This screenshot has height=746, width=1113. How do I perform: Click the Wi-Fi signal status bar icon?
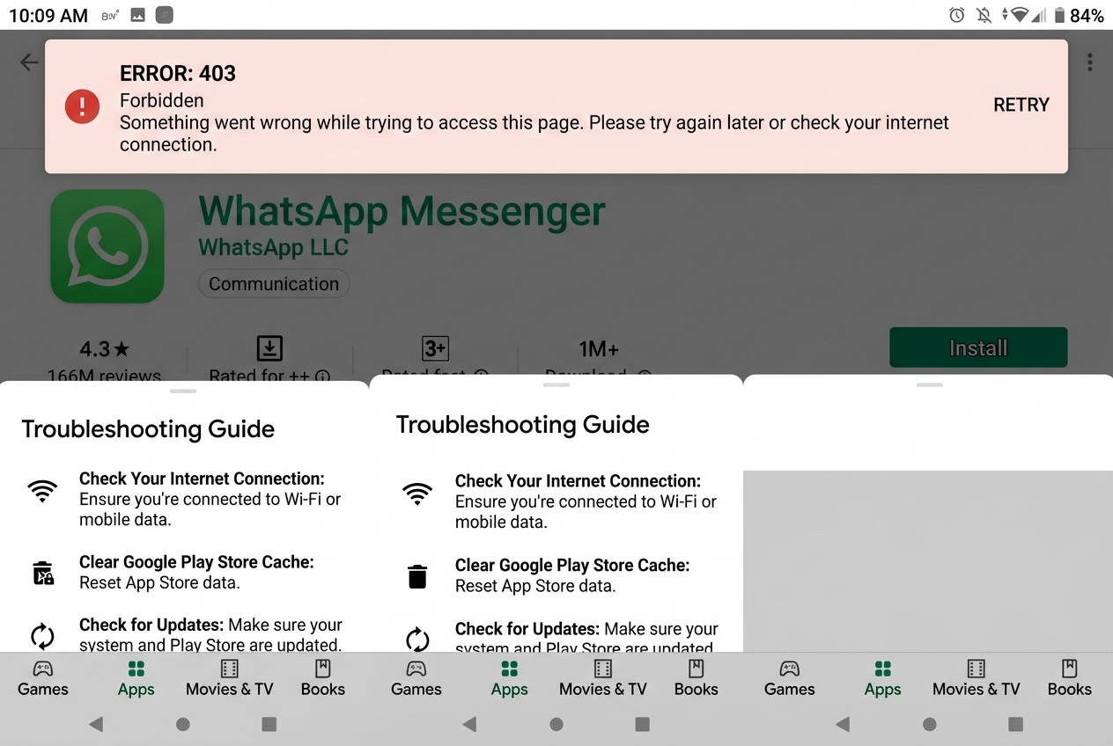click(1020, 15)
